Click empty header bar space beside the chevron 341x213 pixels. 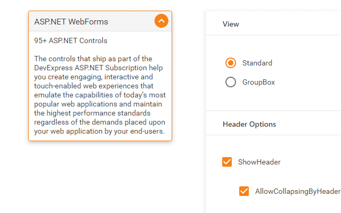(x=133, y=21)
